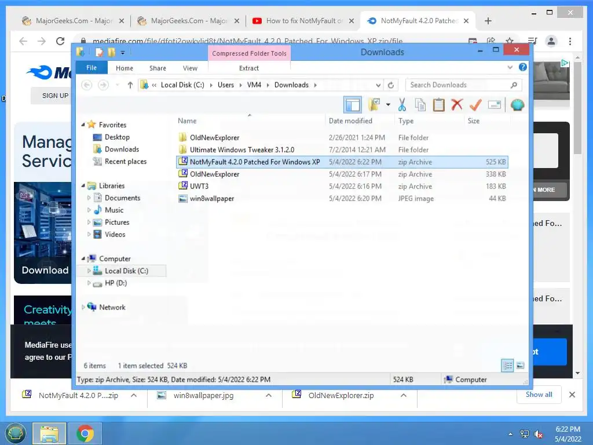Screen dimensions: 593x445
Task: Select the OldNewExplorer zip Archive file
Action: (342, 174)
